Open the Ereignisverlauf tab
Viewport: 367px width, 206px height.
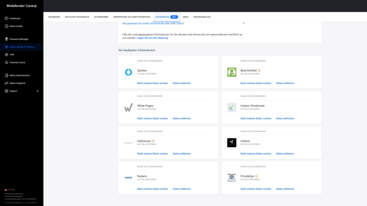coord(202,17)
